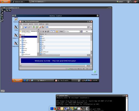Click the first view-mode icon in file browser toolbar
The height and width of the screenshot is (111, 139).
[x=51, y=31]
